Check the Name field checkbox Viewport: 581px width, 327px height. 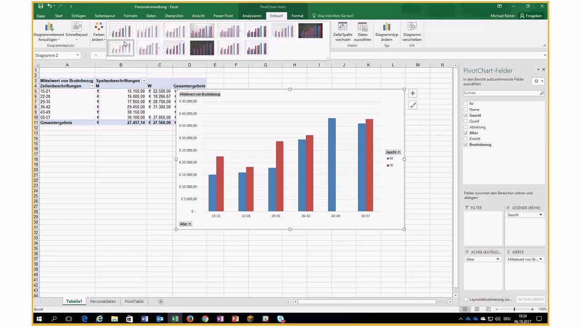(466, 110)
